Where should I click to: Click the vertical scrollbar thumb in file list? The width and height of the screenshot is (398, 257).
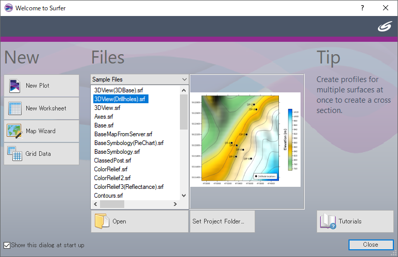(184, 112)
